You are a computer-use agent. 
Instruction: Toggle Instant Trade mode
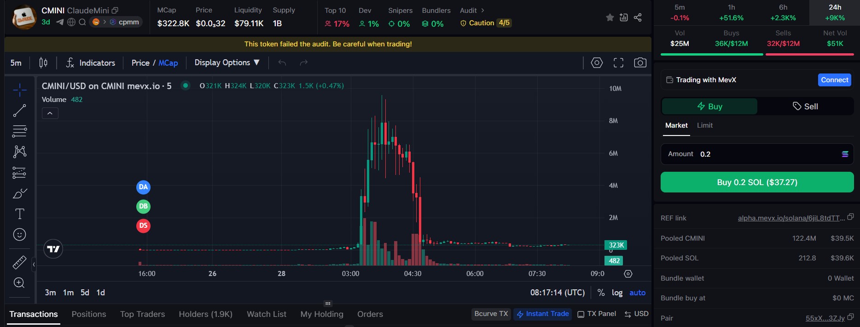[x=543, y=314]
